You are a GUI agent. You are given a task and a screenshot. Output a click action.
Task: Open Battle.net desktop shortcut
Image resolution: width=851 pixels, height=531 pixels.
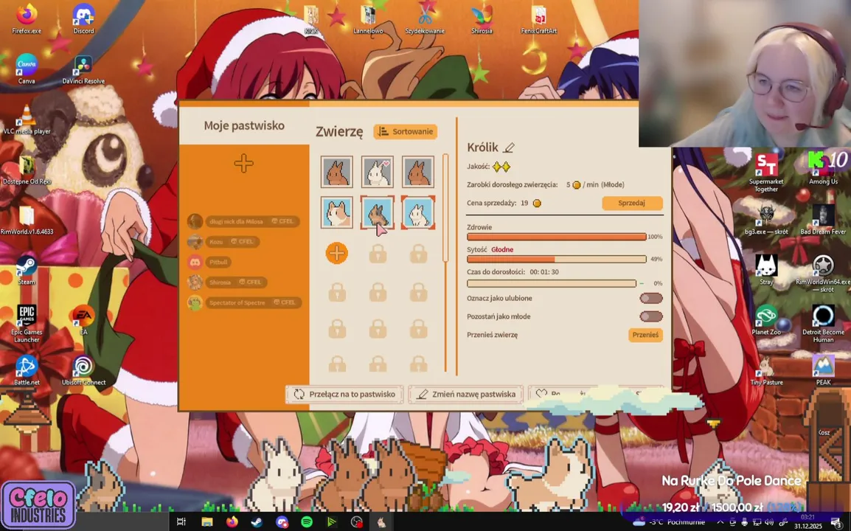click(27, 370)
